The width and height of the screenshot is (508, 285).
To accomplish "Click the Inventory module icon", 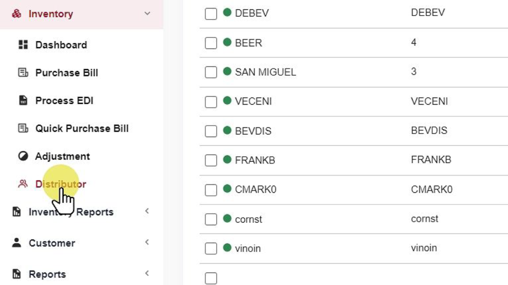I will click(x=17, y=14).
